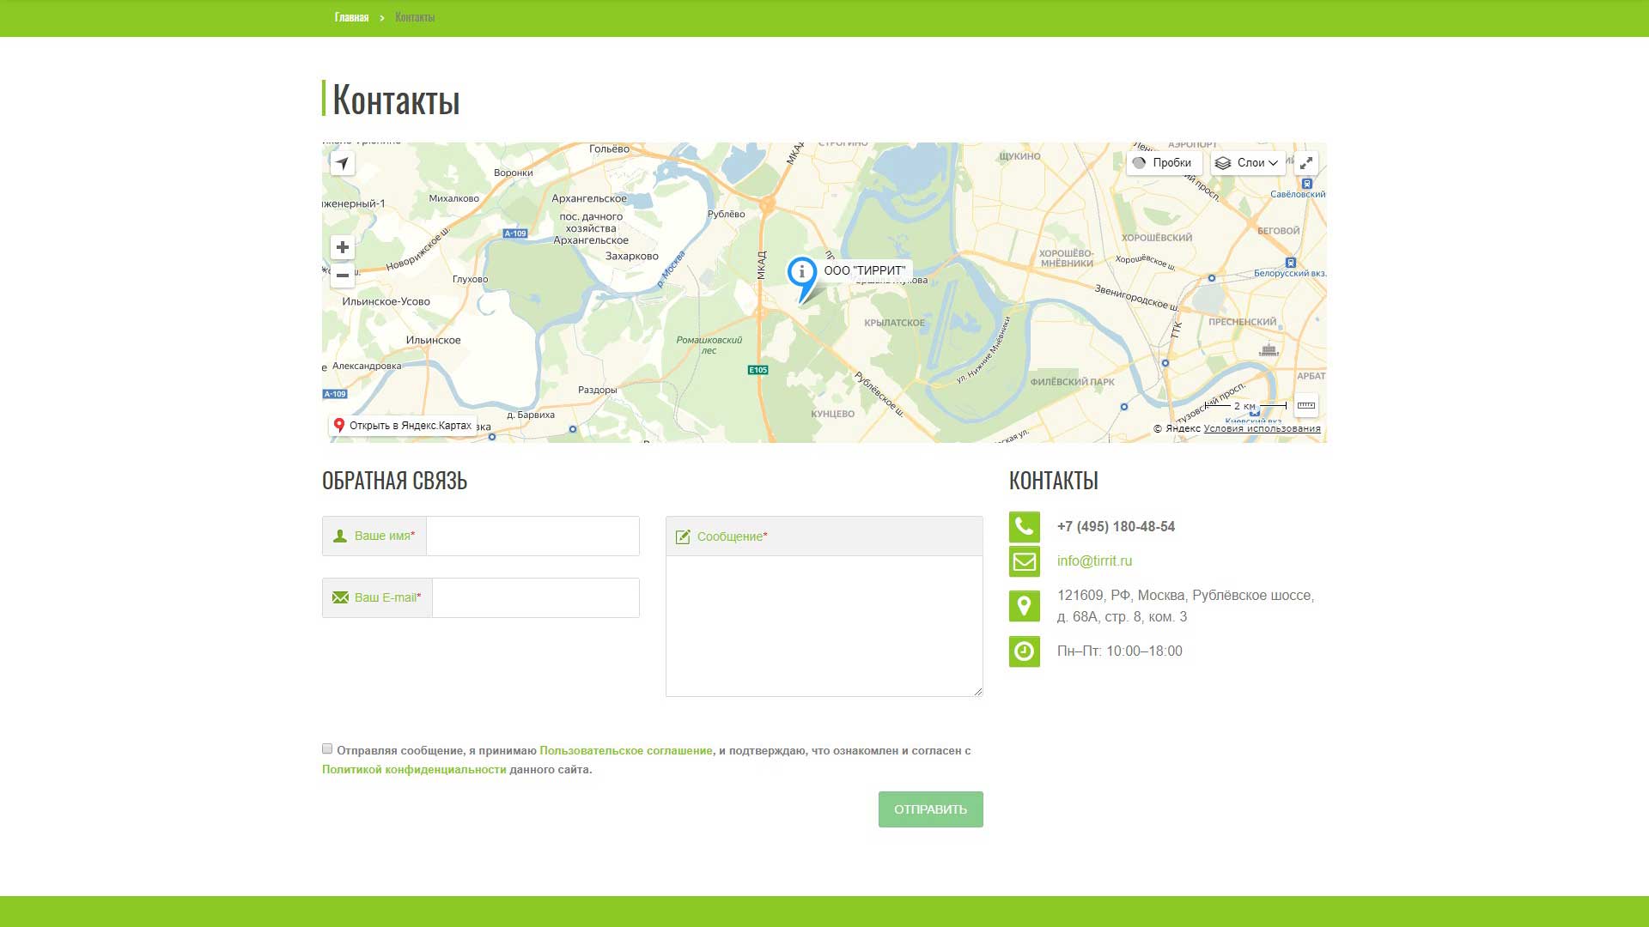
Task: Click the ООО "ТИРРИТ" map marker
Action: (x=802, y=274)
